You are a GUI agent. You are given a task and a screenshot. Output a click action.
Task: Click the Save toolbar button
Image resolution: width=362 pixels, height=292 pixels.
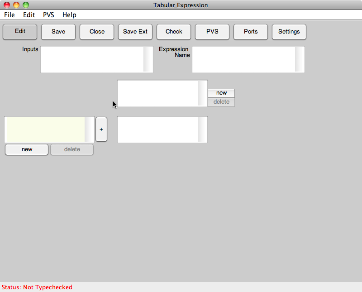pos(58,32)
